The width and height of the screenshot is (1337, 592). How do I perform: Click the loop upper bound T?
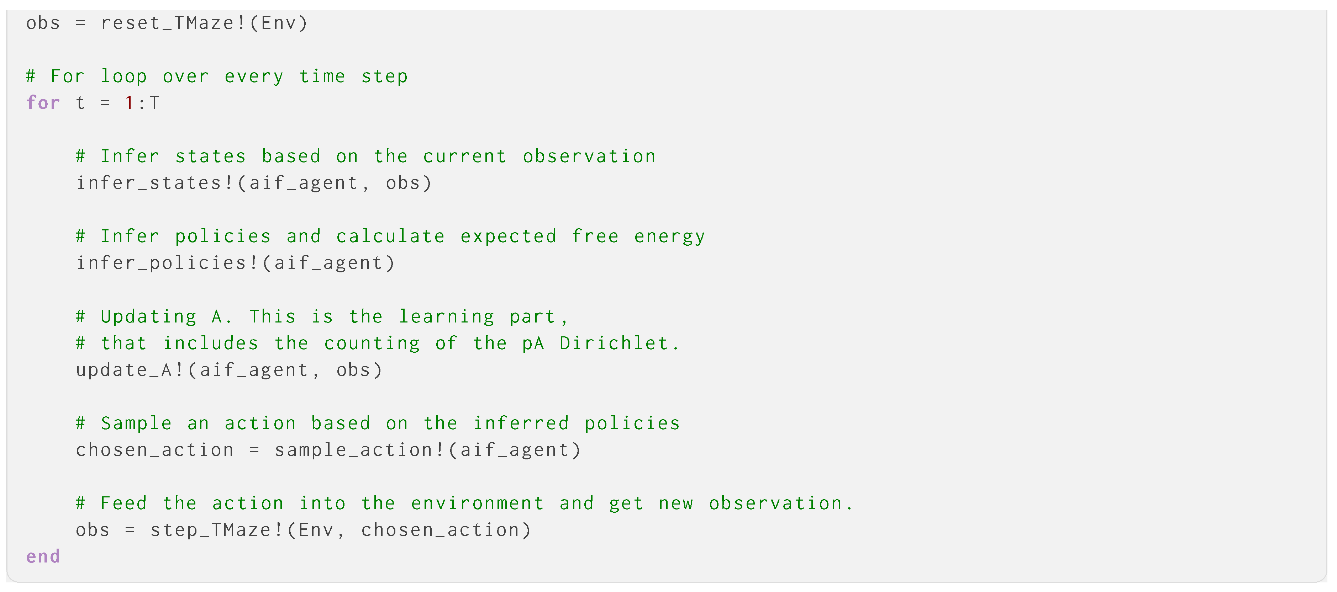point(155,103)
